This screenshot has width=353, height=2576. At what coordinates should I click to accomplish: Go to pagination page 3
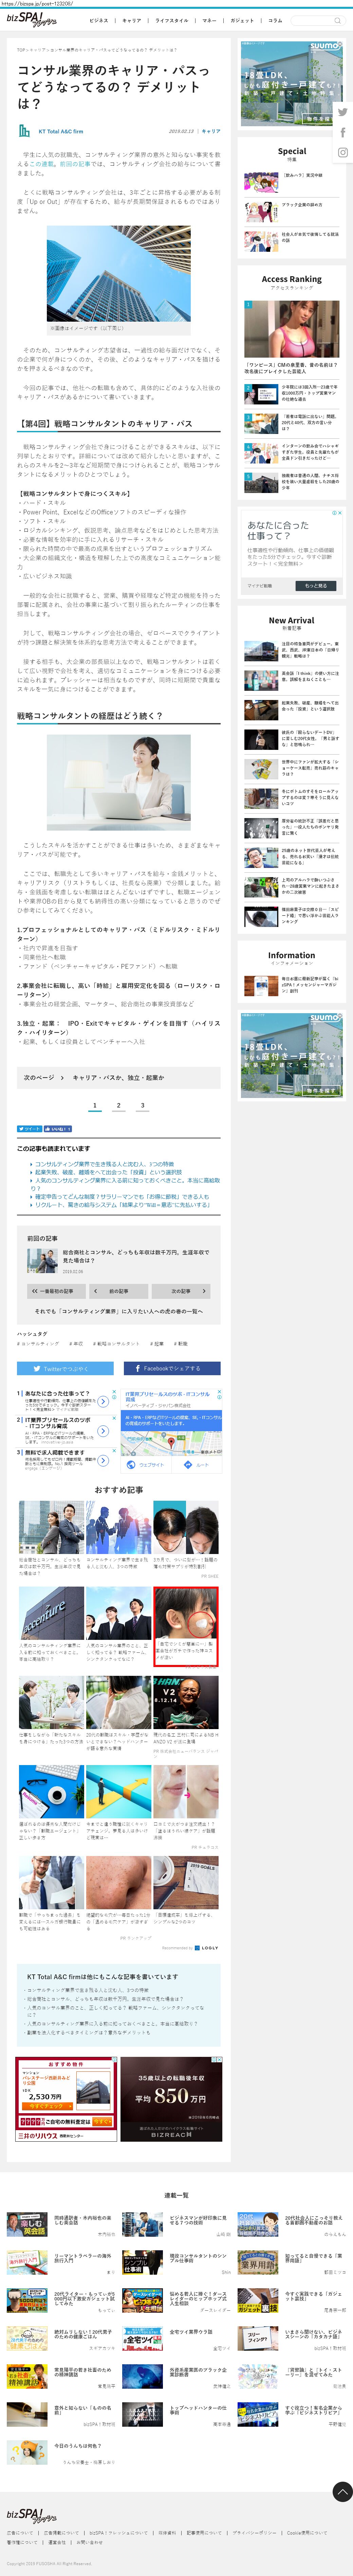point(142,1106)
